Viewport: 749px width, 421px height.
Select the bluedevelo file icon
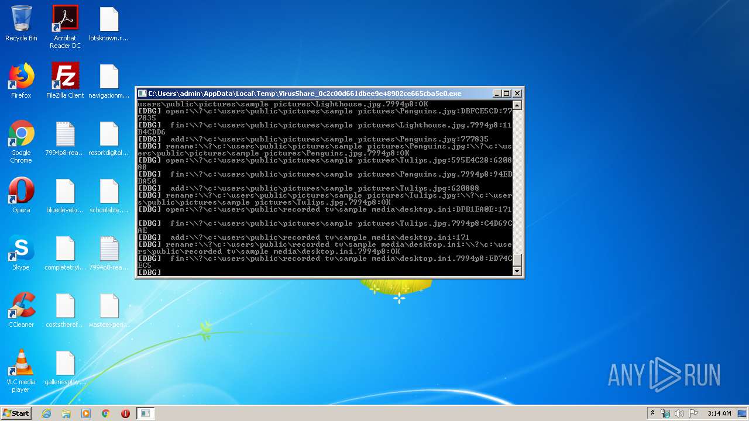(x=65, y=195)
